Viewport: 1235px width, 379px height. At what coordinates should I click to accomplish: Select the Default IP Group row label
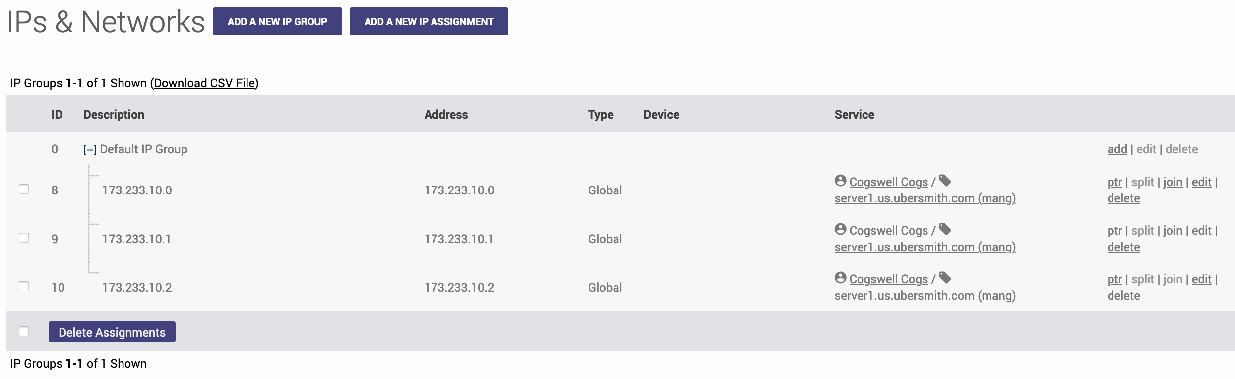coord(143,149)
